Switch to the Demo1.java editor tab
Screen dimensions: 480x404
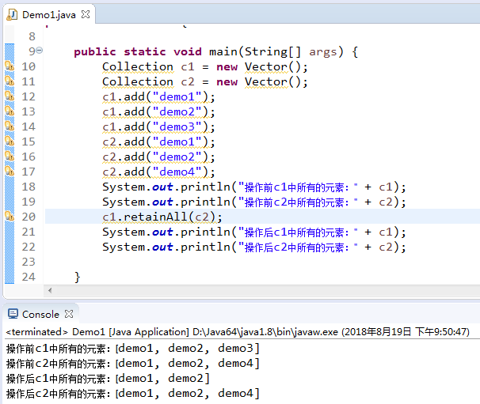tap(48, 14)
